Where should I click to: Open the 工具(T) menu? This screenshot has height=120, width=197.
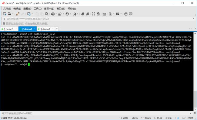pos(38,9)
